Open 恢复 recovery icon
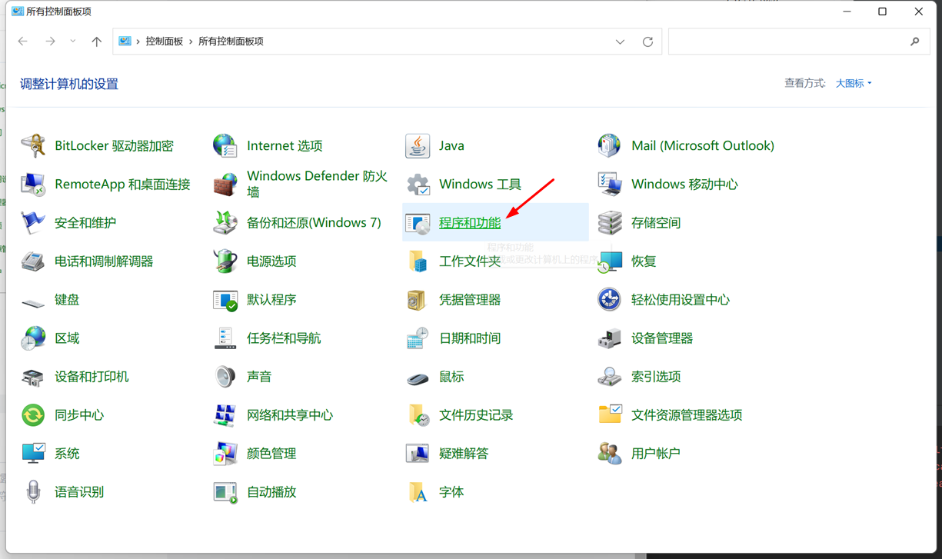This screenshot has width=942, height=559. pyautogui.click(x=610, y=261)
